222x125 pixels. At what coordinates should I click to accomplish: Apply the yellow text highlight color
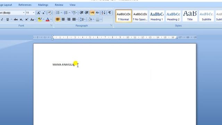coord(40,19)
